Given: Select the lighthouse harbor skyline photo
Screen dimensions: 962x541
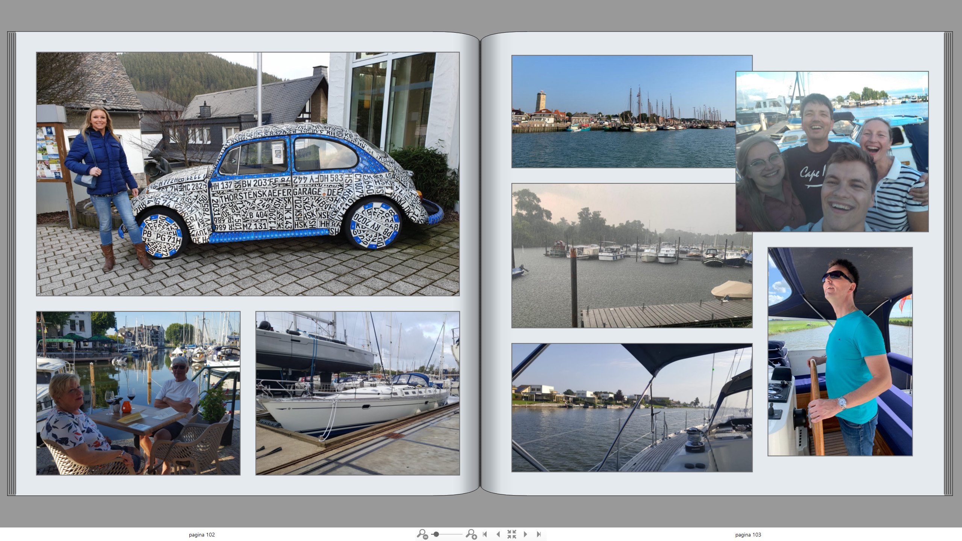Looking at the screenshot, I should [x=624, y=112].
